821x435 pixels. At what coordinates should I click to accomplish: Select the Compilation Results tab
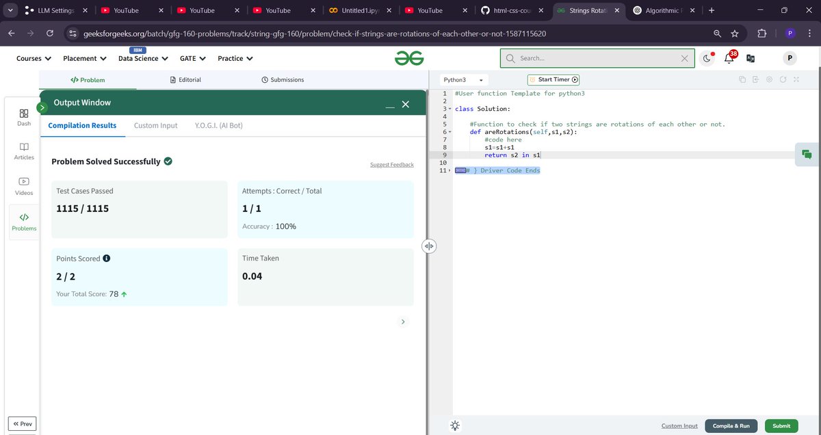pos(82,126)
